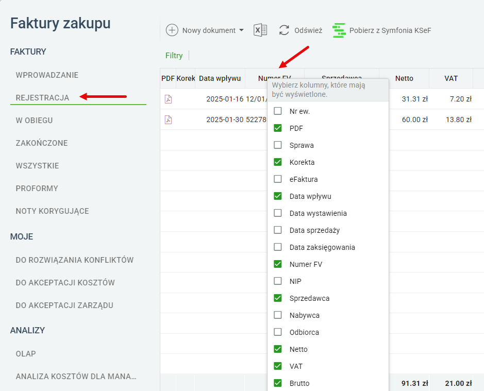This screenshot has height=391, width=484.
Task: Enable the Data wystawienia column checkbox
Action: [278, 213]
